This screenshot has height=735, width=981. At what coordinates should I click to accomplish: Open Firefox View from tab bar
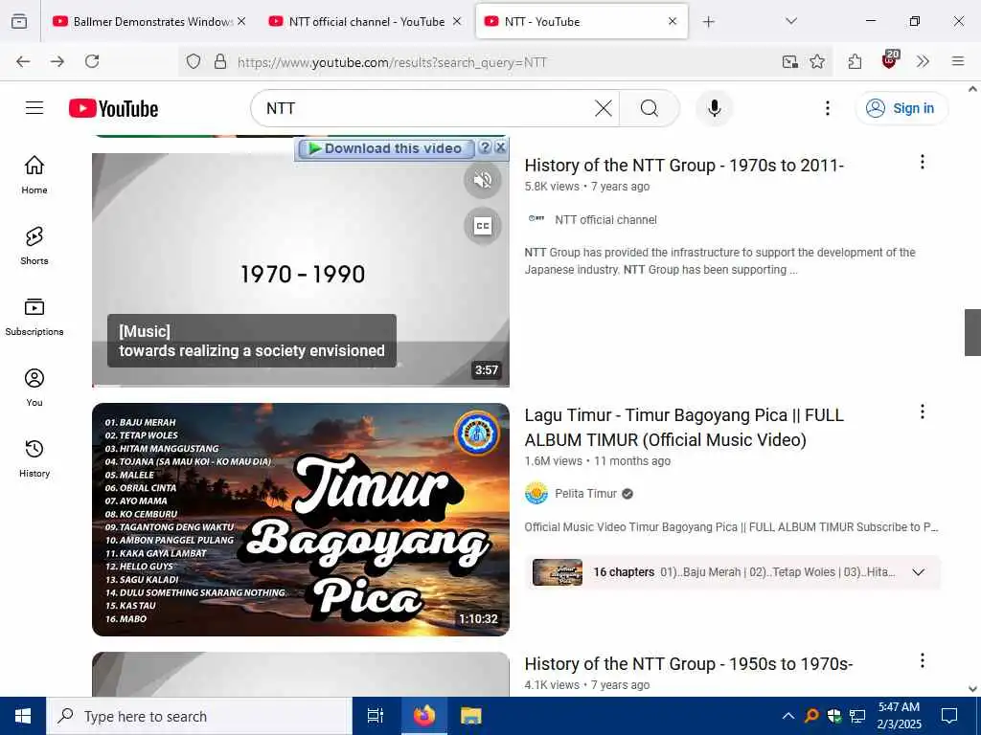pyautogui.click(x=19, y=21)
